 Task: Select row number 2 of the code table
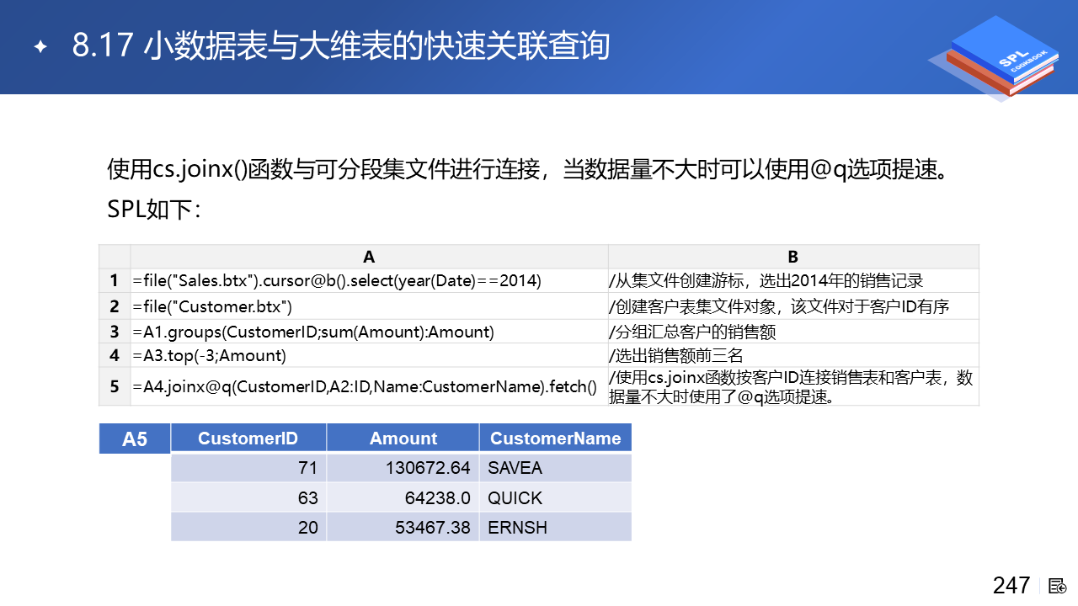tap(115, 306)
